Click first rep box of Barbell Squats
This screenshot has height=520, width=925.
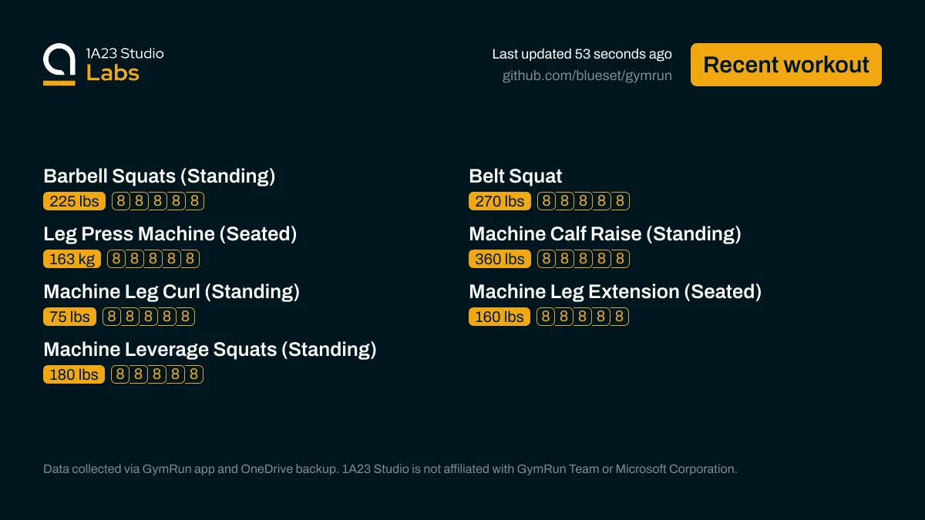coord(121,201)
